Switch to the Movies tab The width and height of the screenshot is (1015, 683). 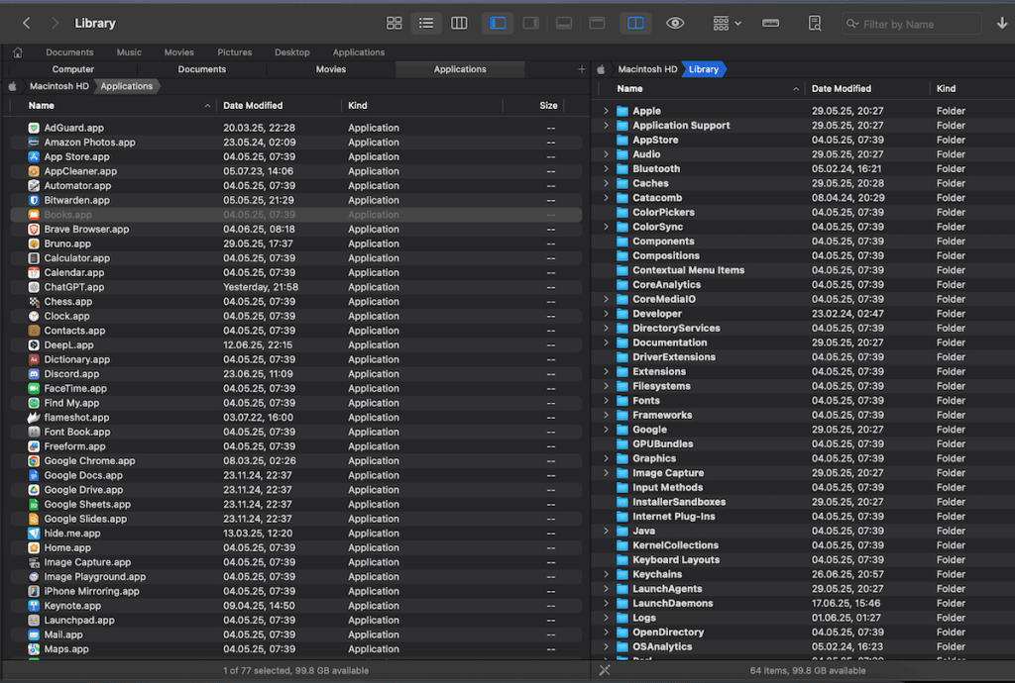[x=331, y=69]
